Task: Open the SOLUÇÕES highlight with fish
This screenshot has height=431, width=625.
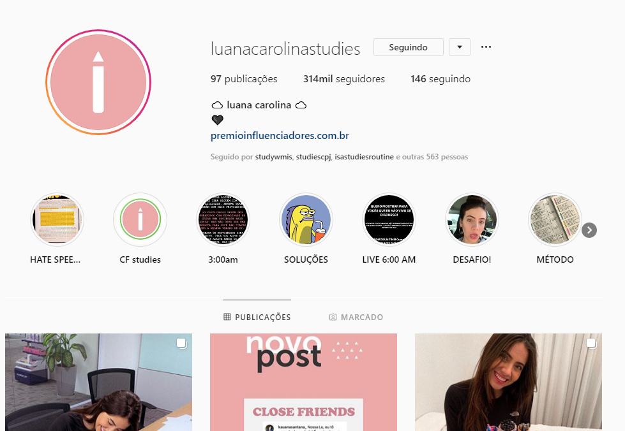Action: click(306, 220)
